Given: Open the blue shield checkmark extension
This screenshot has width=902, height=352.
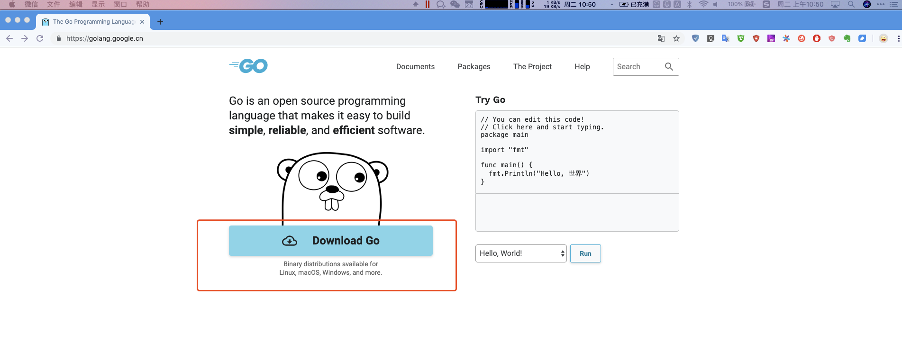Looking at the screenshot, I should [x=695, y=38].
